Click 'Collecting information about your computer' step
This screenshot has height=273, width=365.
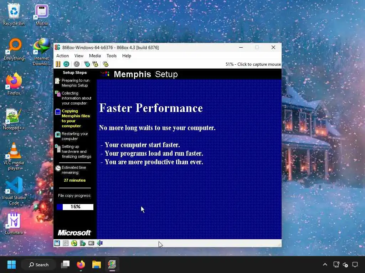point(73,98)
